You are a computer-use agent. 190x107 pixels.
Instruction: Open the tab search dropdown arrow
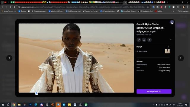point(2,2)
